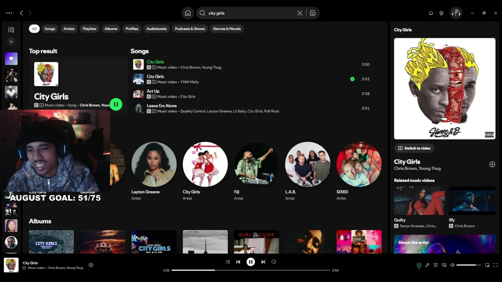Screen dimensions: 502x282
Task: Collapse Your Library sidebar icon
Action: point(11,30)
